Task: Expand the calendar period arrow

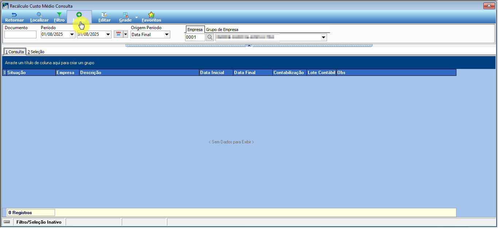Action: pos(126,34)
